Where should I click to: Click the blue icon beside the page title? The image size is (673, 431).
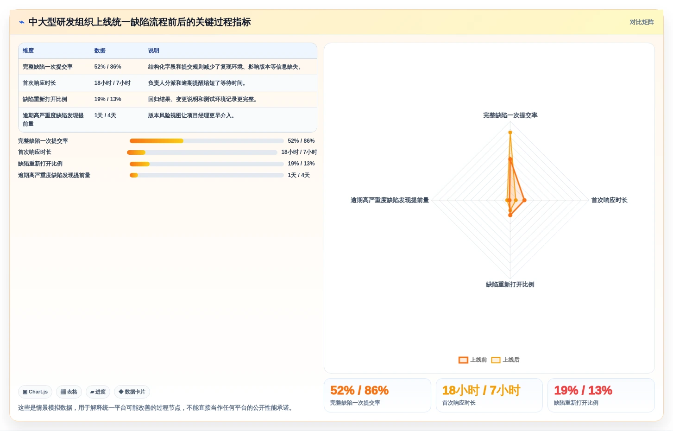click(21, 22)
